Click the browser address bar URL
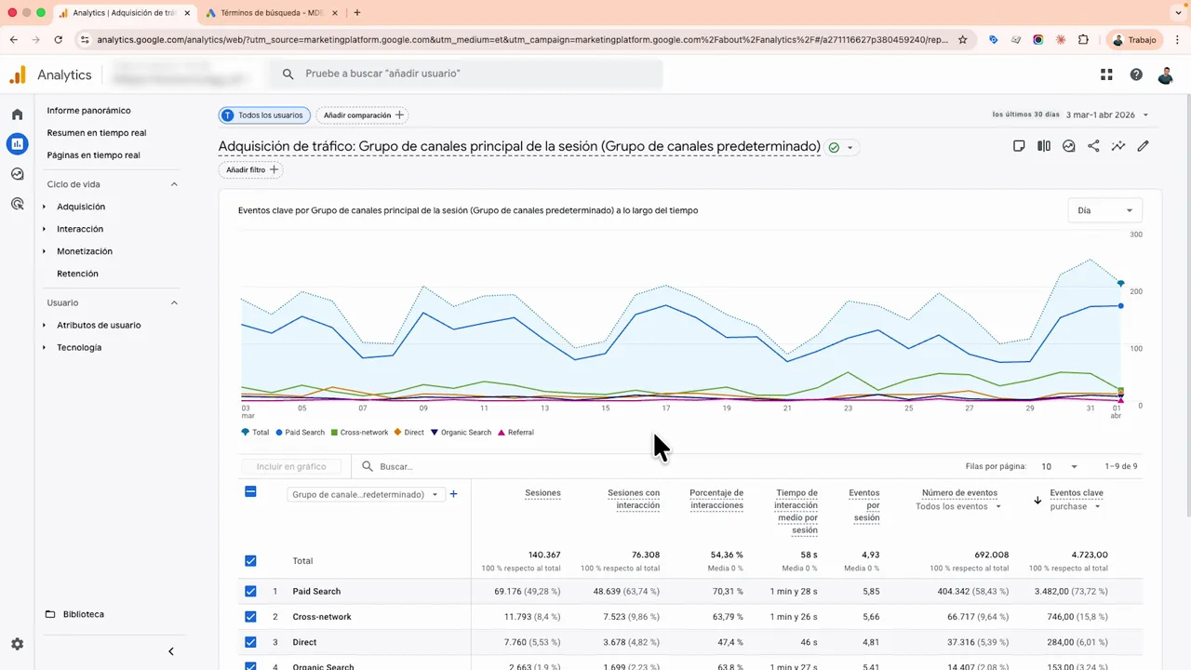 point(523,40)
